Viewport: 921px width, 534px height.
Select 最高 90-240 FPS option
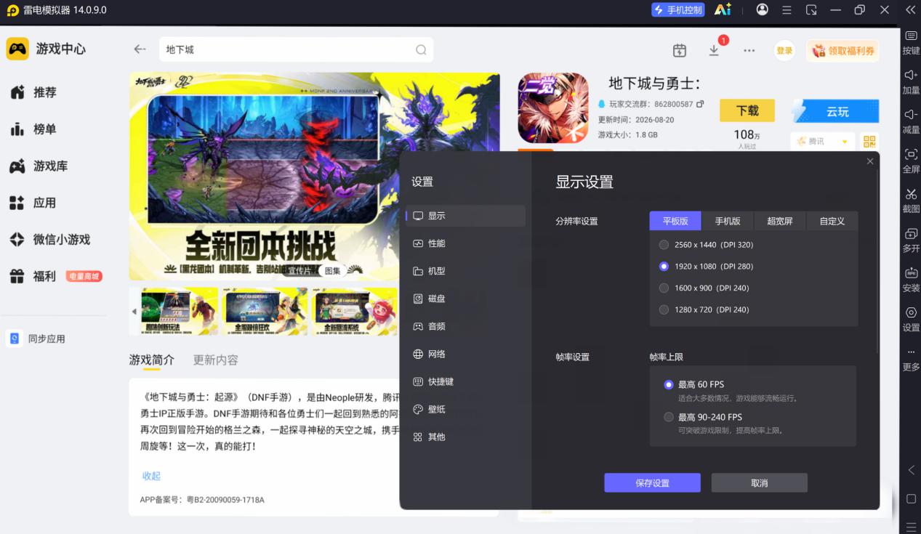(669, 417)
